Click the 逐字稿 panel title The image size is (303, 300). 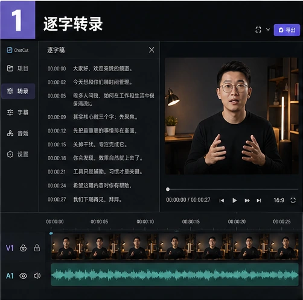point(56,50)
